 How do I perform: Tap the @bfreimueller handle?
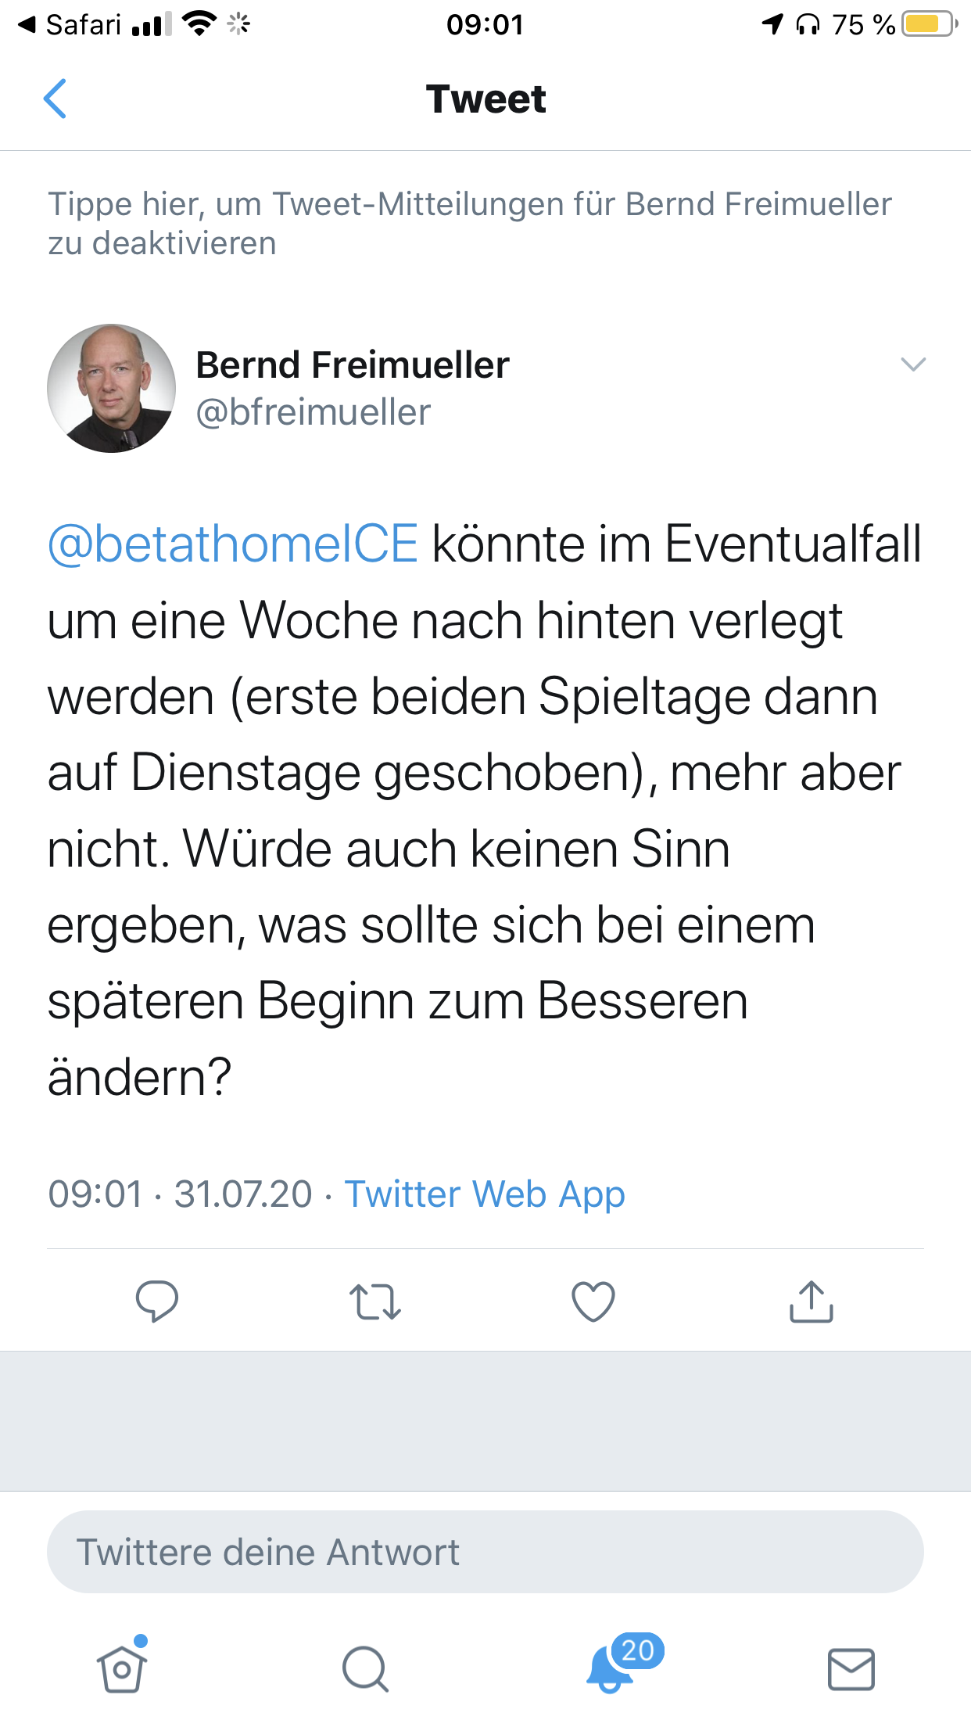[x=313, y=412]
